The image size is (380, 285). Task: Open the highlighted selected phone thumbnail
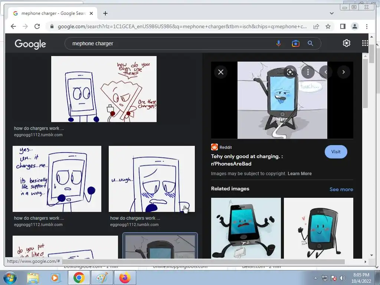[x=160, y=246]
